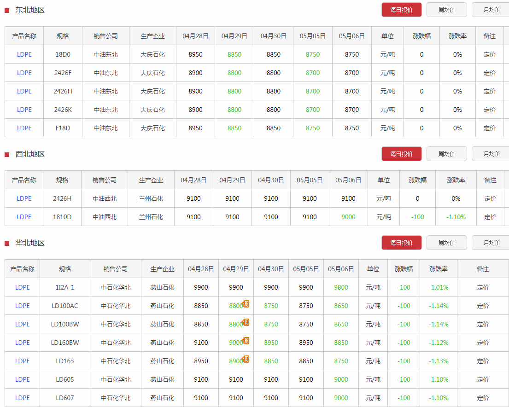Show 月均价 for 东北地区
This screenshot has width=509, height=407.
[491, 10]
